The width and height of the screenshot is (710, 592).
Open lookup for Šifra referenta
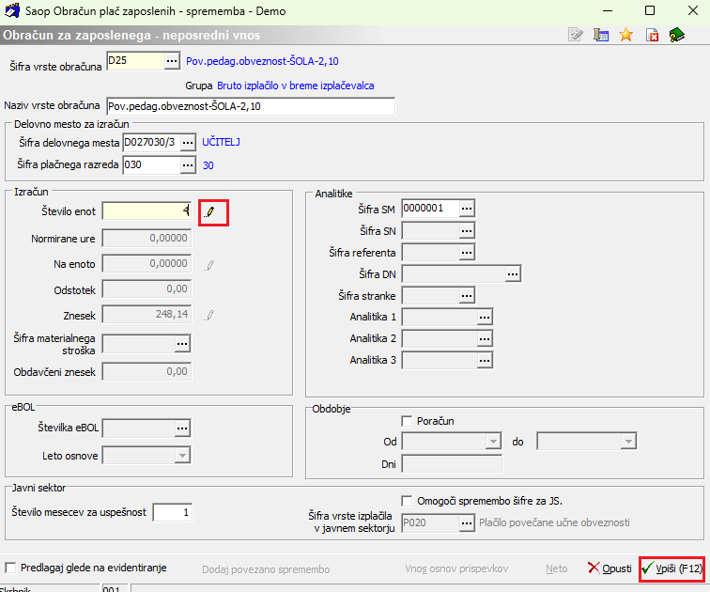pyautogui.click(x=467, y=252)
